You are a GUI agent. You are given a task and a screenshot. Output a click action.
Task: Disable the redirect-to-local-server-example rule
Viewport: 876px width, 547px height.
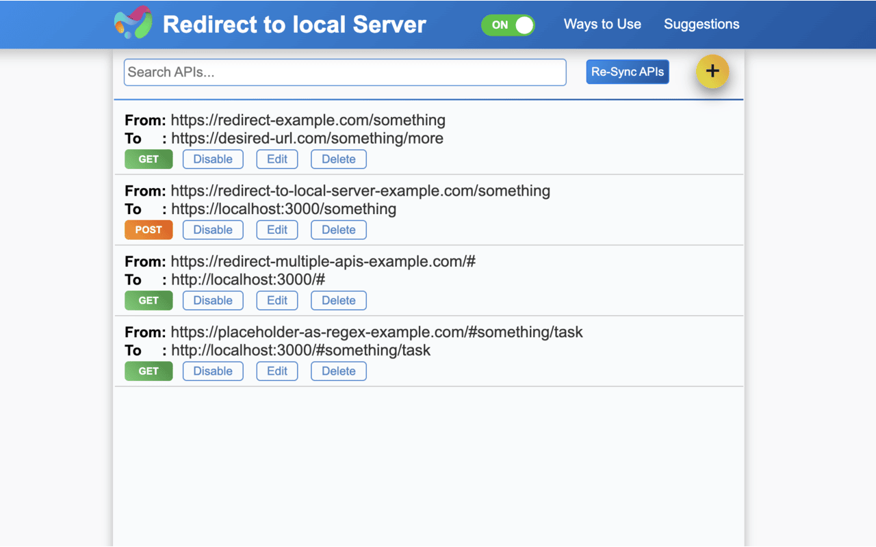pos(213,230)
